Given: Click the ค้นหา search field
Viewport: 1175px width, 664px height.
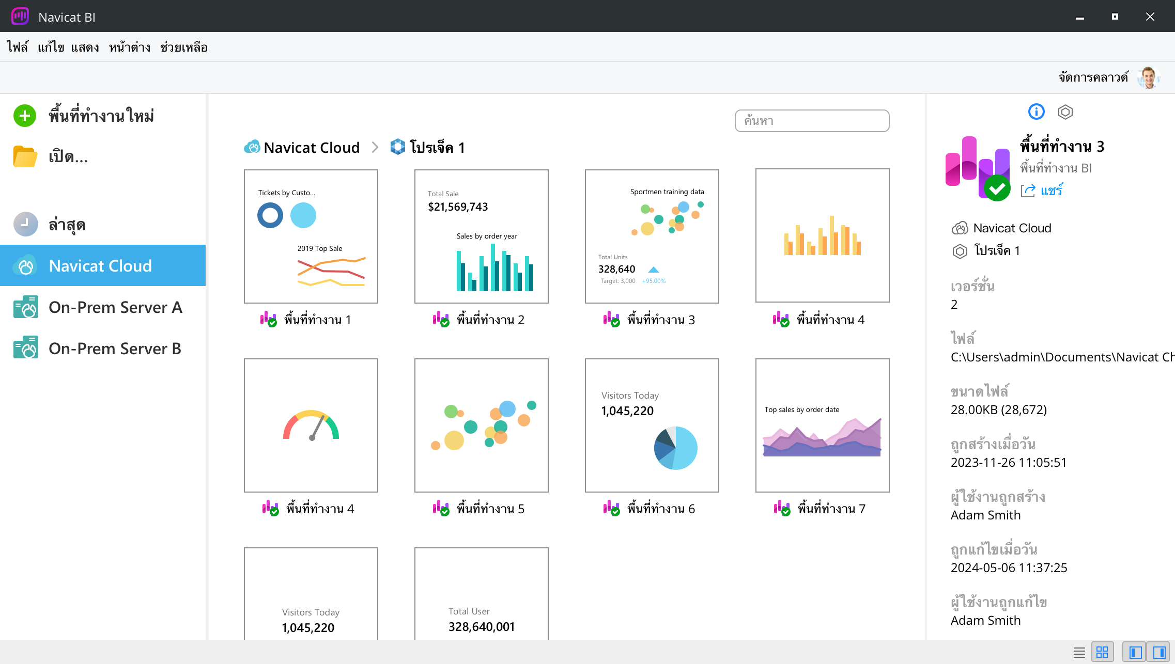Looking at the screenshot, I should click(x=812, y=121).
